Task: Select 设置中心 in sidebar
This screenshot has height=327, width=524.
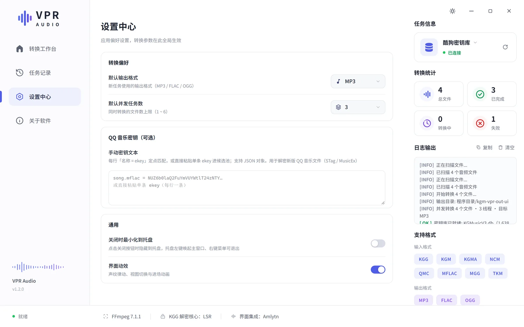Action: 45,97
